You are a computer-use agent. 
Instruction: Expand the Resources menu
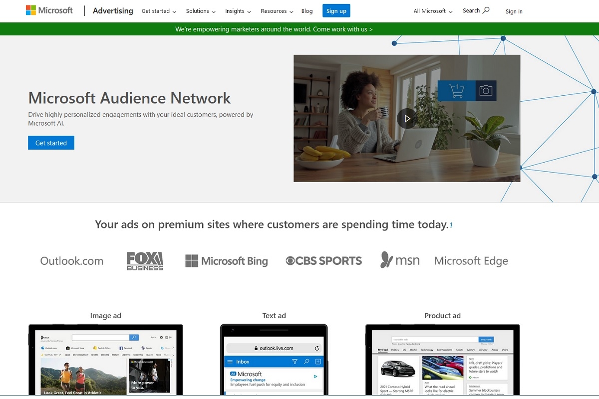277,11
